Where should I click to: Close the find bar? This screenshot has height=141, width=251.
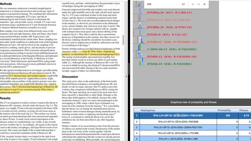click(x=204, y=4)
